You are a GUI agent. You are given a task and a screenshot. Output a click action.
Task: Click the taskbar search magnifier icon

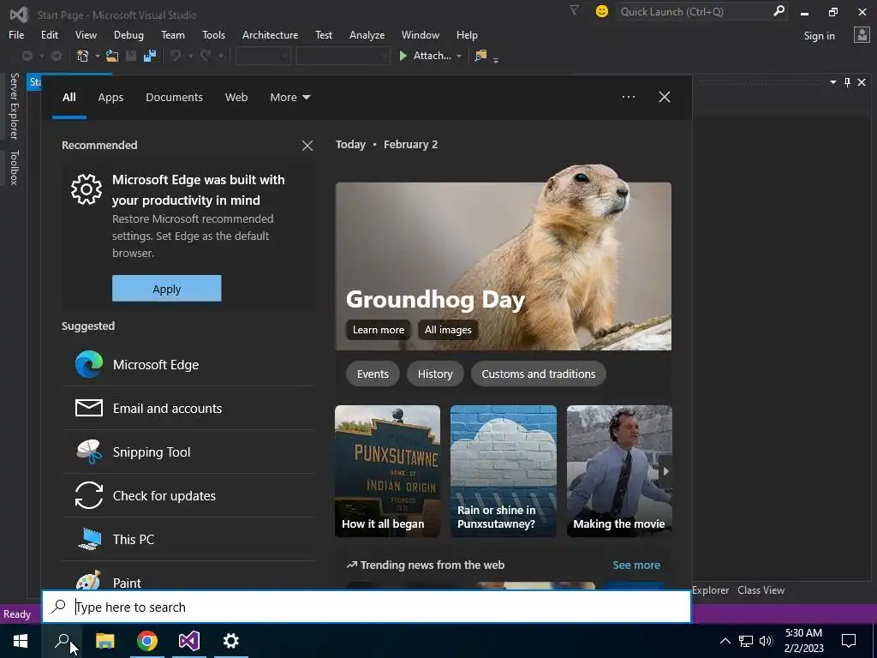[x=62, y=641]
